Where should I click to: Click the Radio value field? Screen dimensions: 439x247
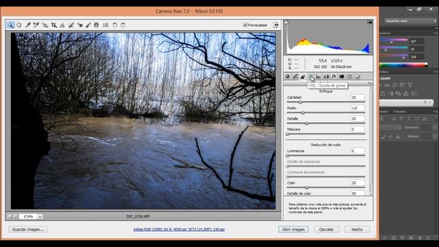point(357,108)
